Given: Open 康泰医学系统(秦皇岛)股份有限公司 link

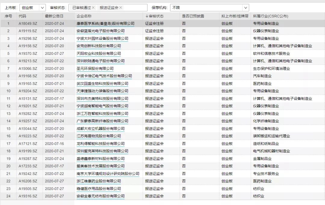Looking at the screenshot, I should click(105, 23).
